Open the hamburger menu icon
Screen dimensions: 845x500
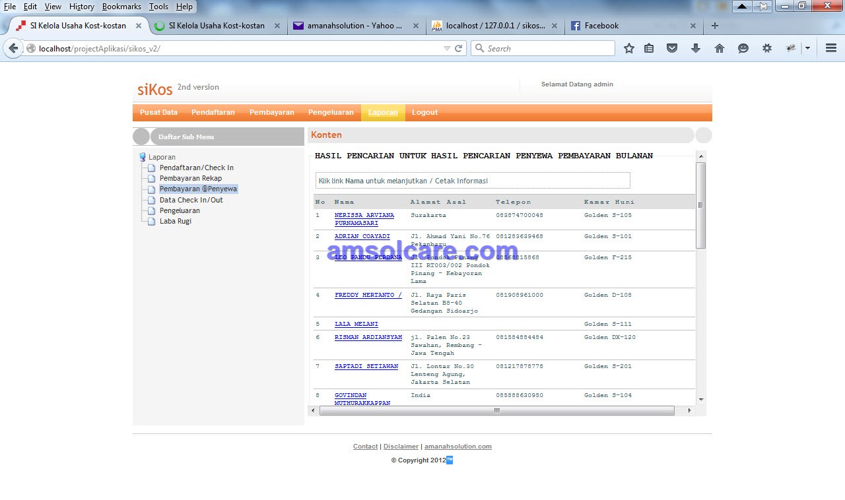[831, 48]
